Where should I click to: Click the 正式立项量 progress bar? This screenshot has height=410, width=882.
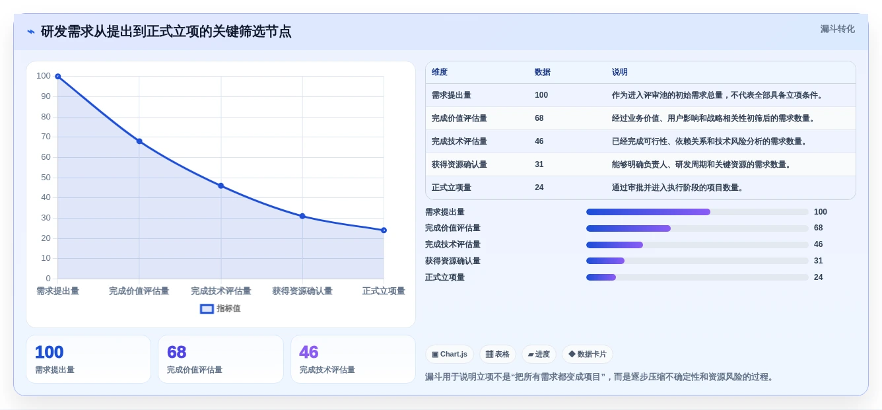pyautogui.click(x=697, y=277)
